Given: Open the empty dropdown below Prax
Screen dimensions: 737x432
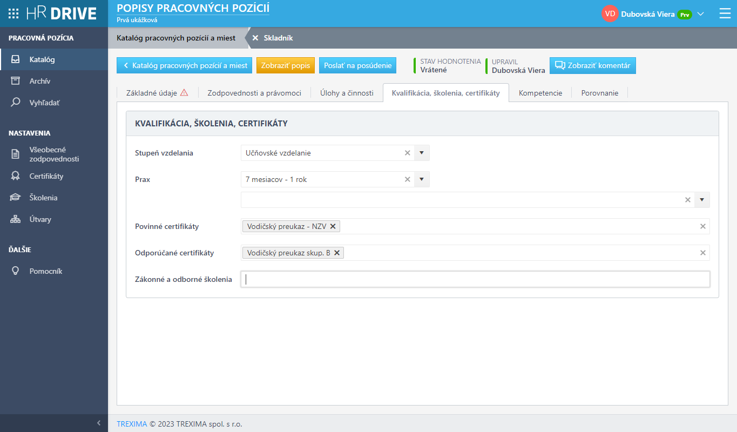Looking at the screenshot, I should pos(702,200).
